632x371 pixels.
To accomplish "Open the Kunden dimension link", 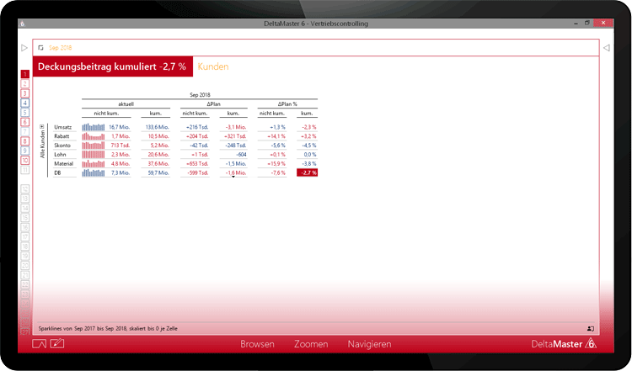I will pyautogui.click(x=213, y=66).
